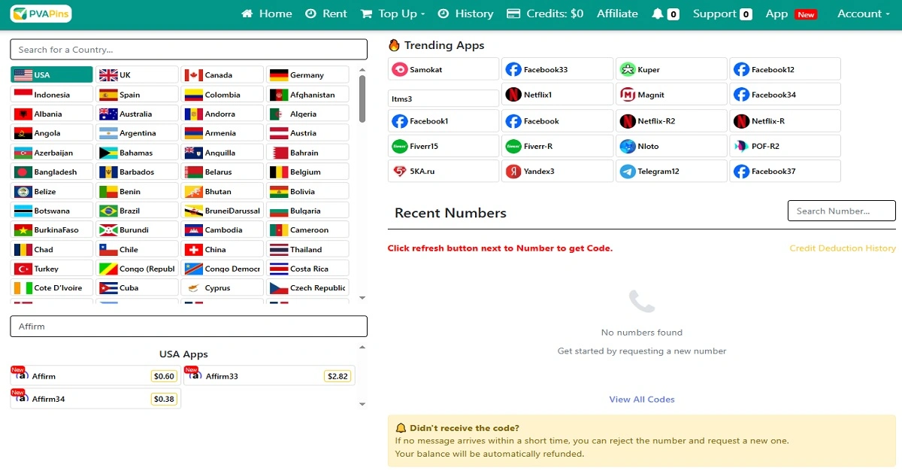Select the Fiverr-R app

tap(558, 146)
